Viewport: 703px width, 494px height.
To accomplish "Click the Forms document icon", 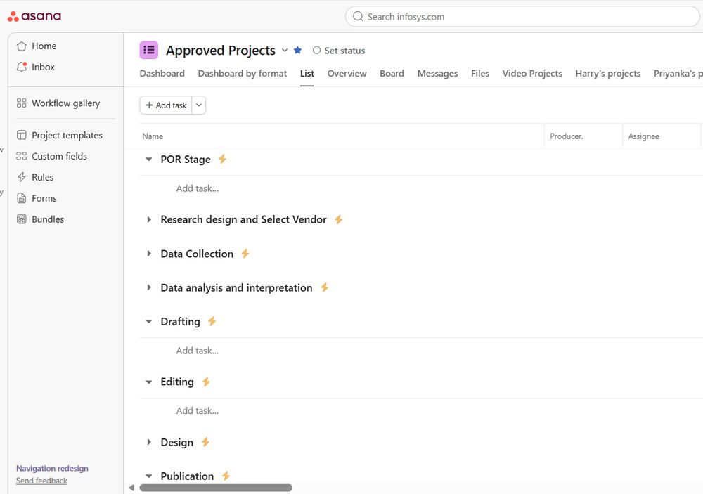I will (22, 198).
